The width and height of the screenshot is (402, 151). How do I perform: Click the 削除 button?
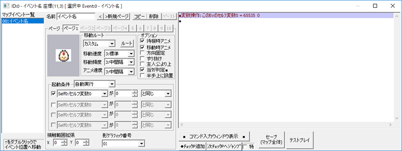(x=154, y=17)
